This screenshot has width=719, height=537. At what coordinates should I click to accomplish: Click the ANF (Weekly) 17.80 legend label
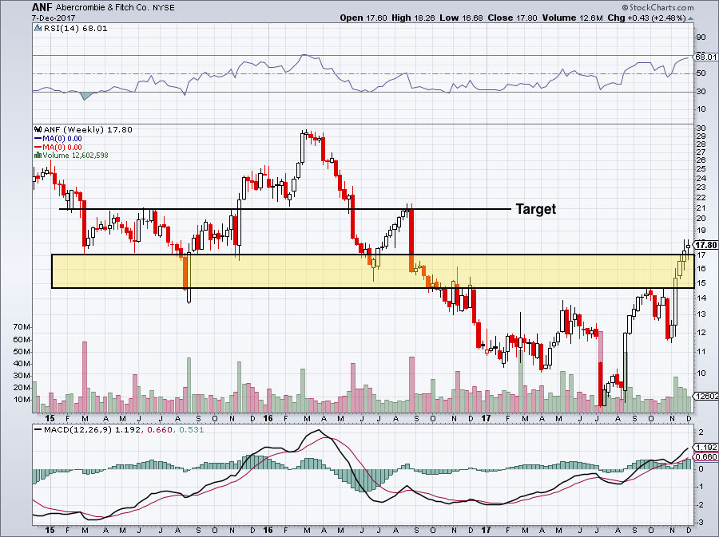pos(88,129)
